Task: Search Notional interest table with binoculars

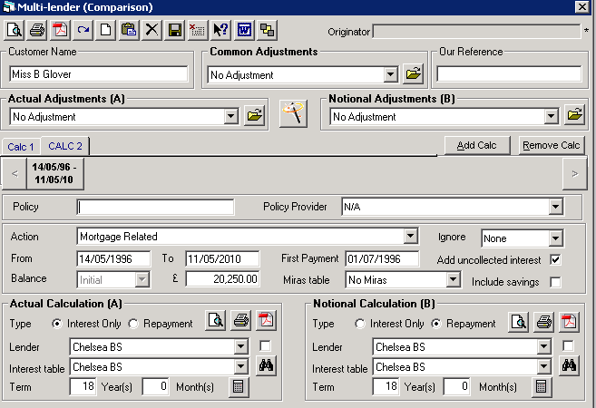Action: tap(569, 365)
